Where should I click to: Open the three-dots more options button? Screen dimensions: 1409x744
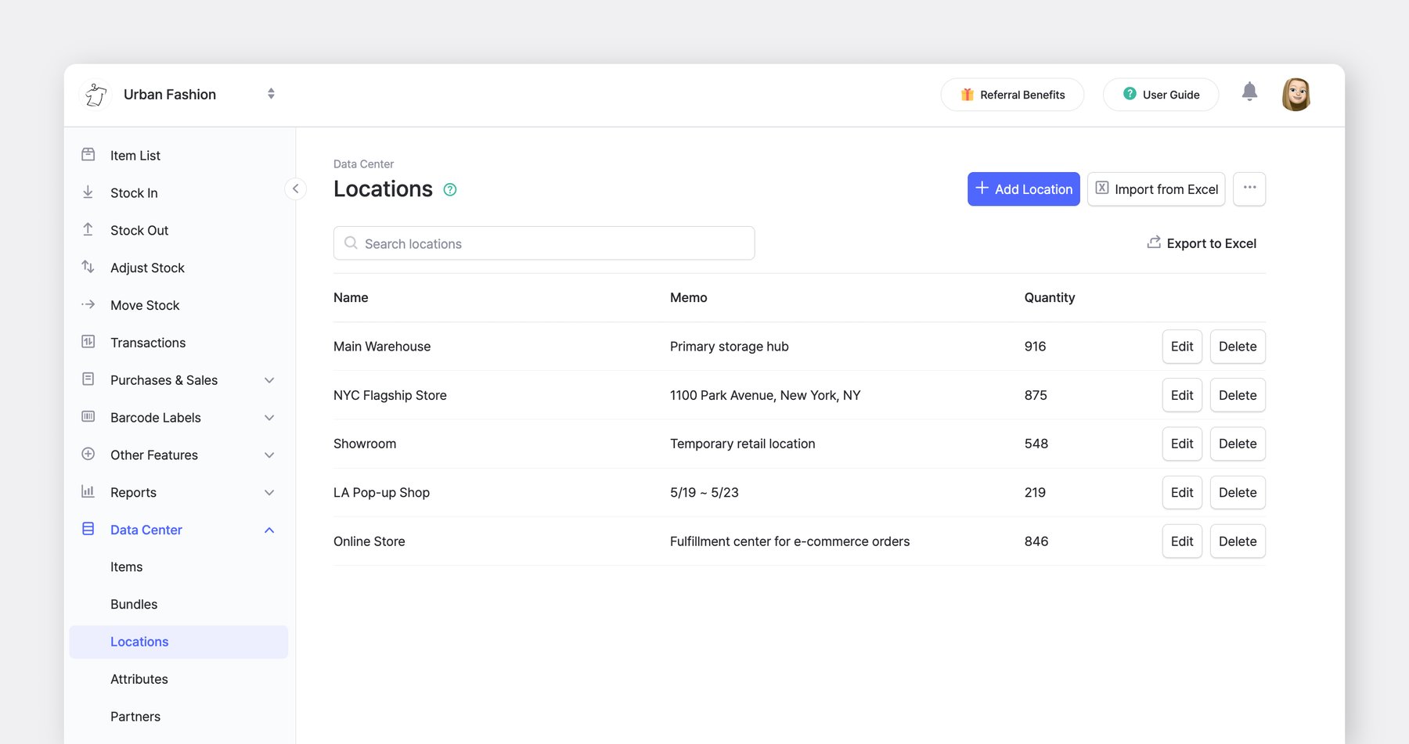(x=1249, y=189)
